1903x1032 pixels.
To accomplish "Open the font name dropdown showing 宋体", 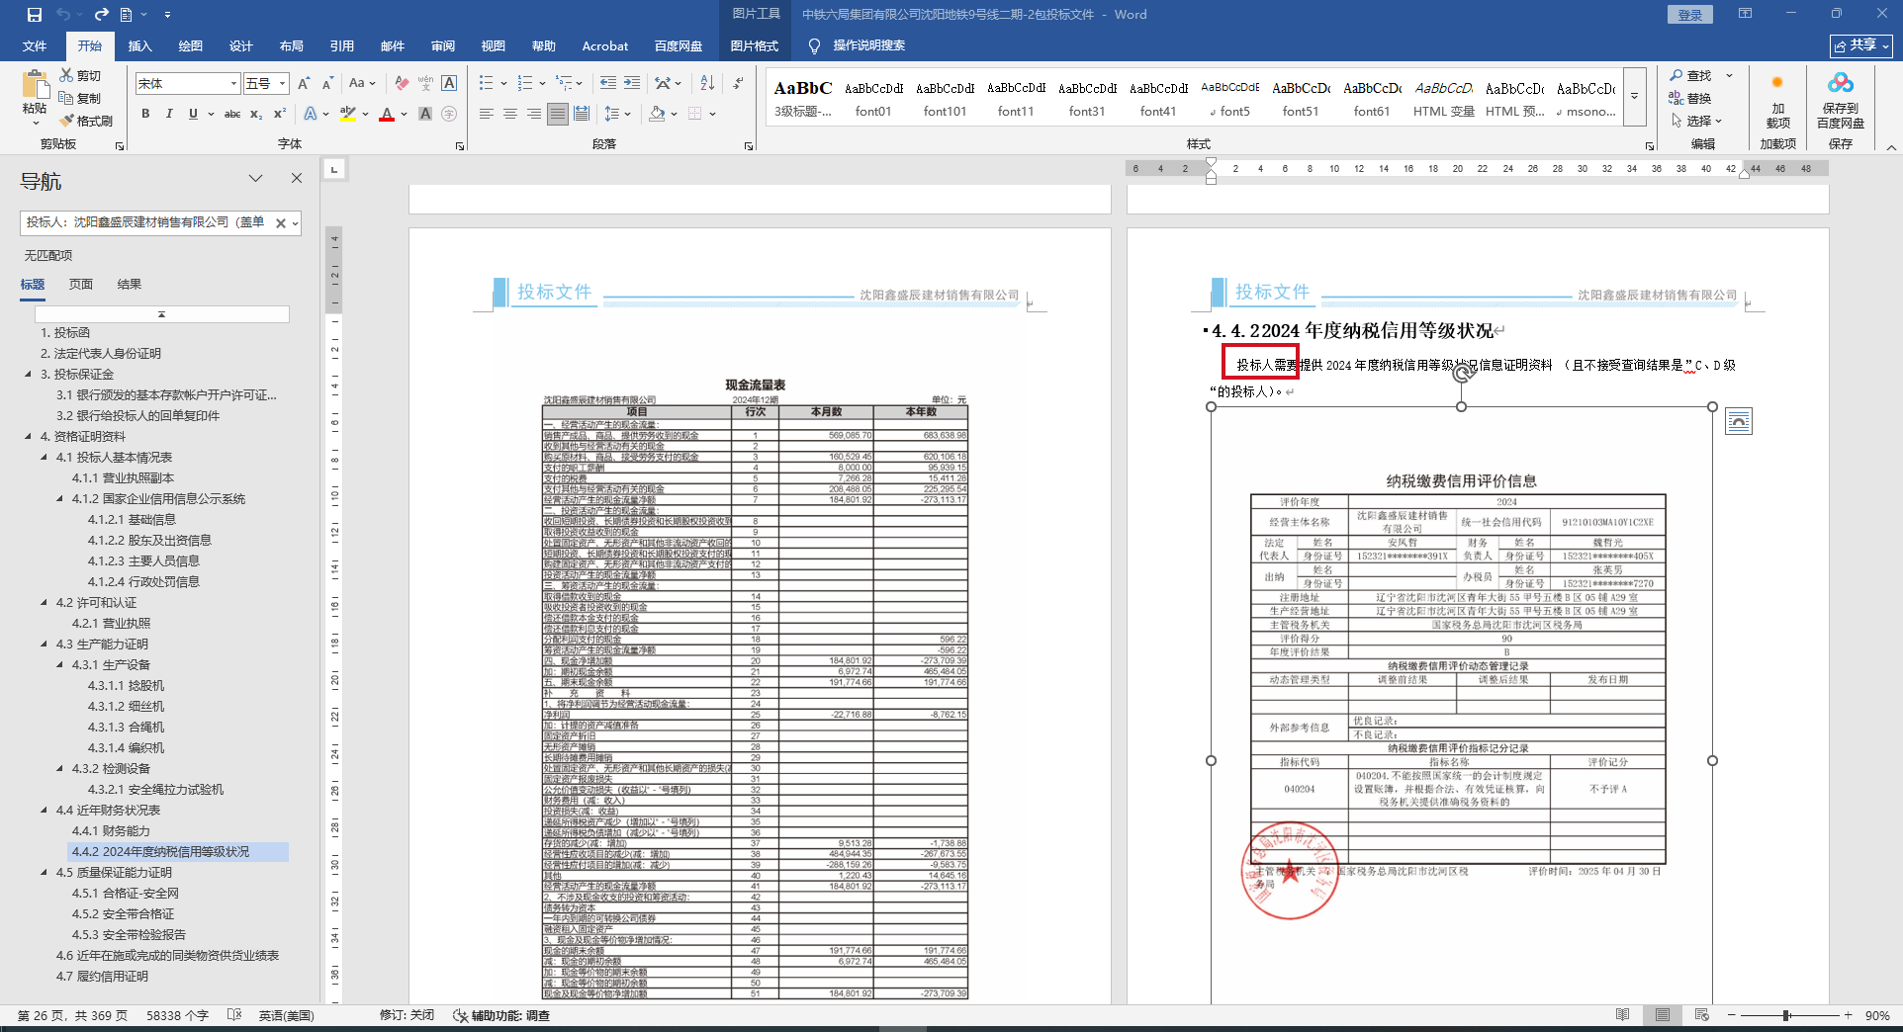I will [233, 84].
